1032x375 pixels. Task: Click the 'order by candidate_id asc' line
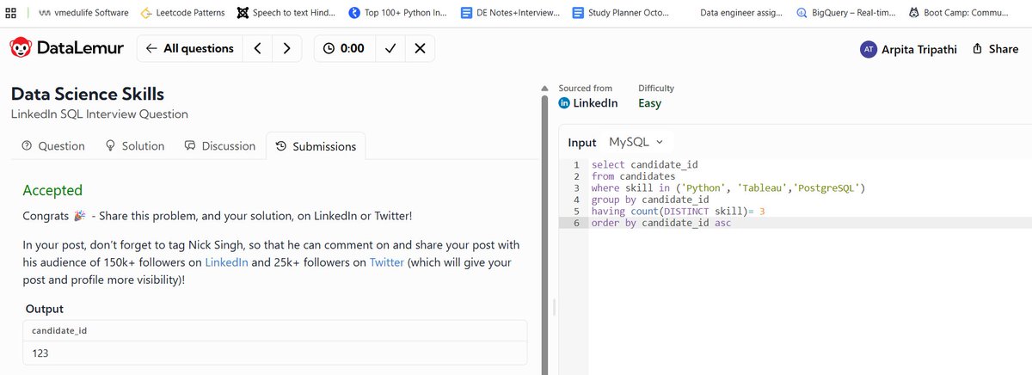661,223
